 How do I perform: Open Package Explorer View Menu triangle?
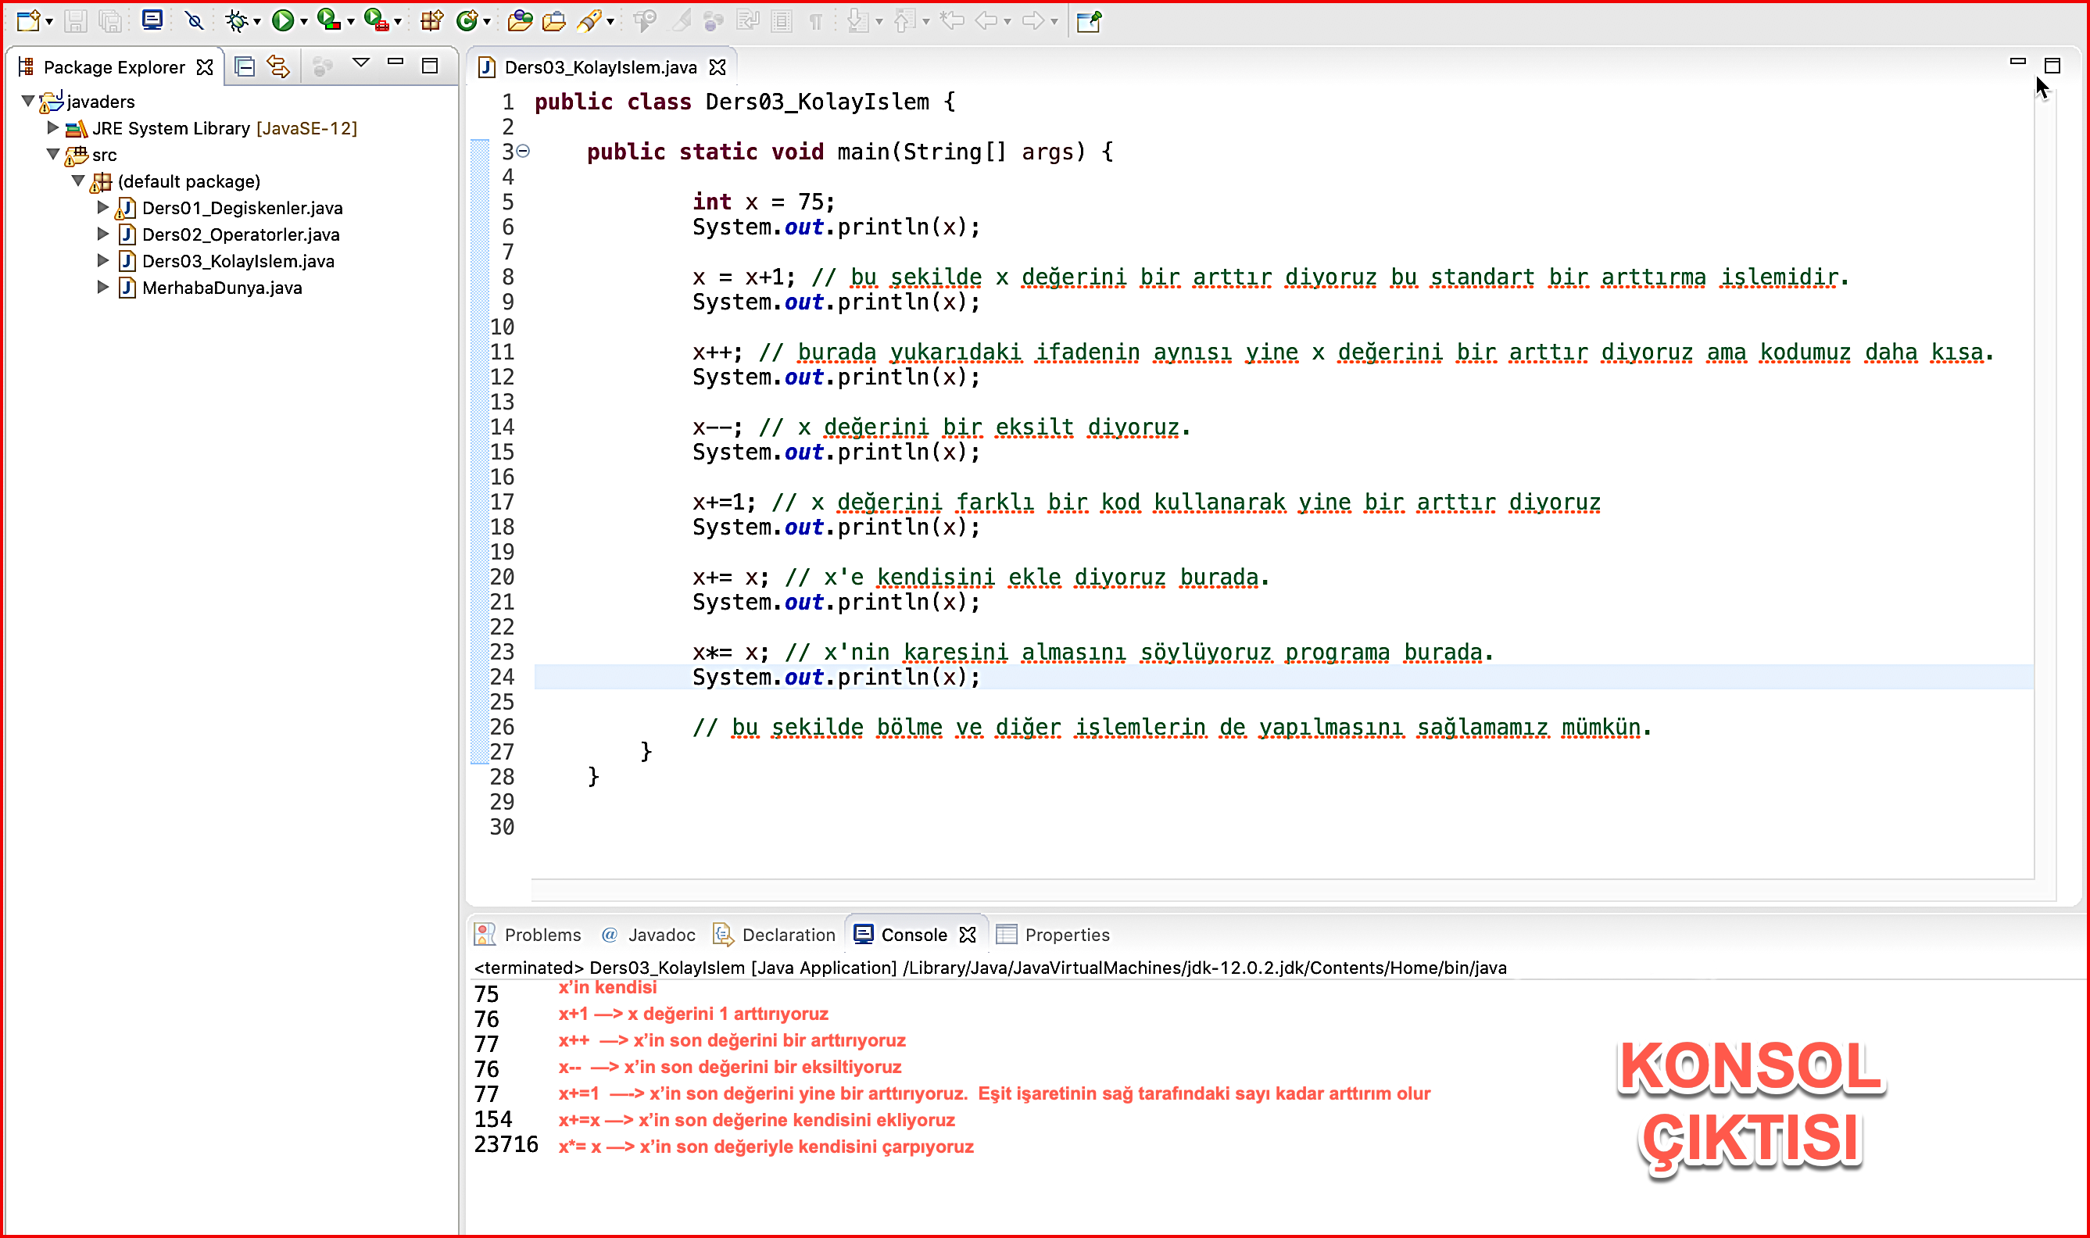pos(361,63)
